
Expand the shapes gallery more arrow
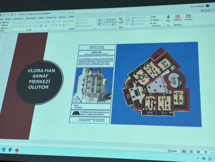(116, 24)
